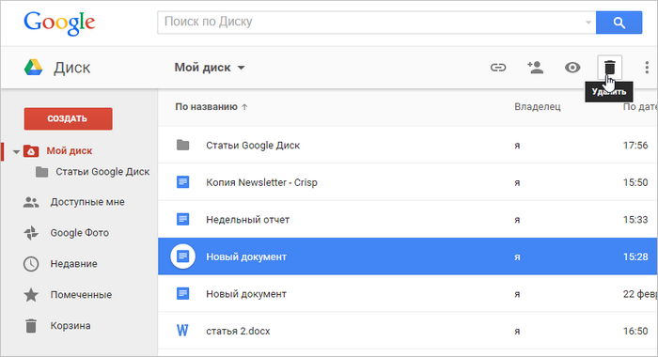
Task: Select 'Новый документ' dated 22 фев
Action: pos(408,294)
